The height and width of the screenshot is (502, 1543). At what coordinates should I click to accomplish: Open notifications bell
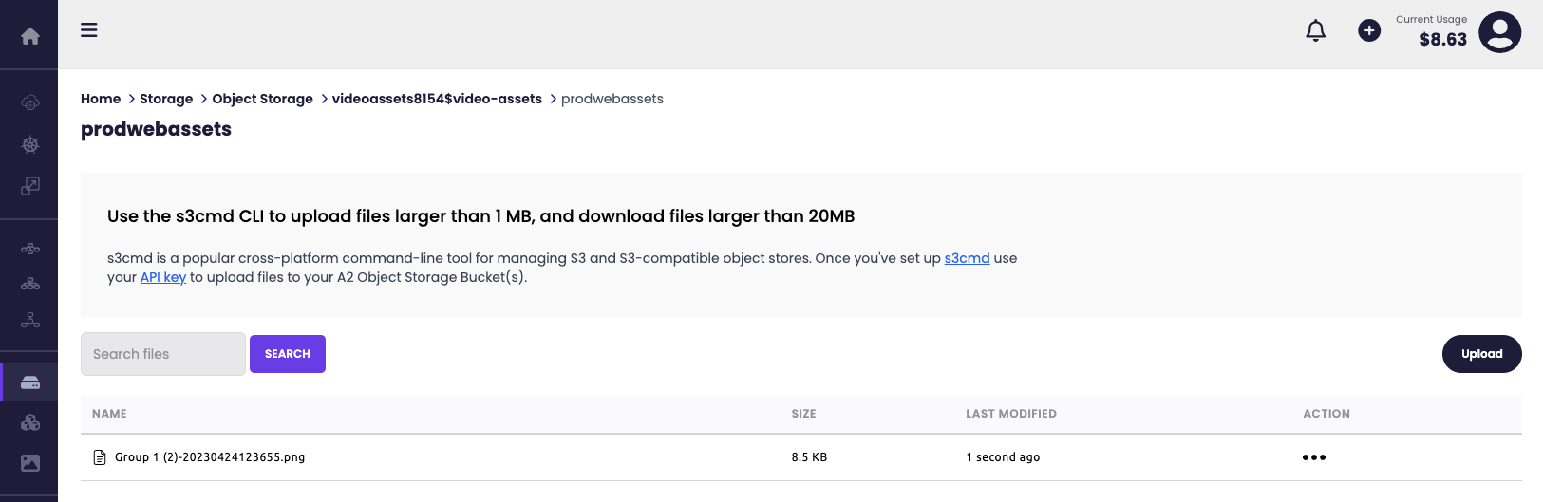pyautogui.click(x=1315, y=31)
